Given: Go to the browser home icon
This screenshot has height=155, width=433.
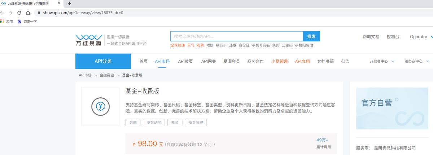Looking at the screenshot, I should pyautogui.click(x=28, y=12).
